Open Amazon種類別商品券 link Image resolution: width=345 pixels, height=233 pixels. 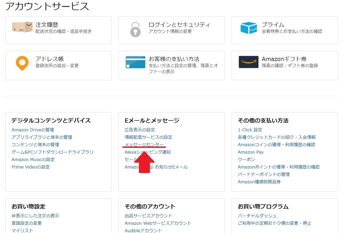tap(259, 182)
